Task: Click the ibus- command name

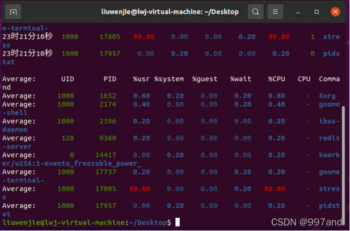Action: [329, 121]
